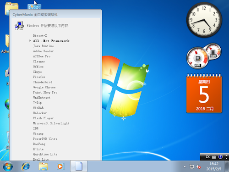Click the Unlocker entry
Screen dimensions: 229x172
pyautogui.click(x=40, y=113)
